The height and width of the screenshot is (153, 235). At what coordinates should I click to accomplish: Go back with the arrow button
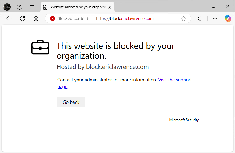(x=9, y=18)
